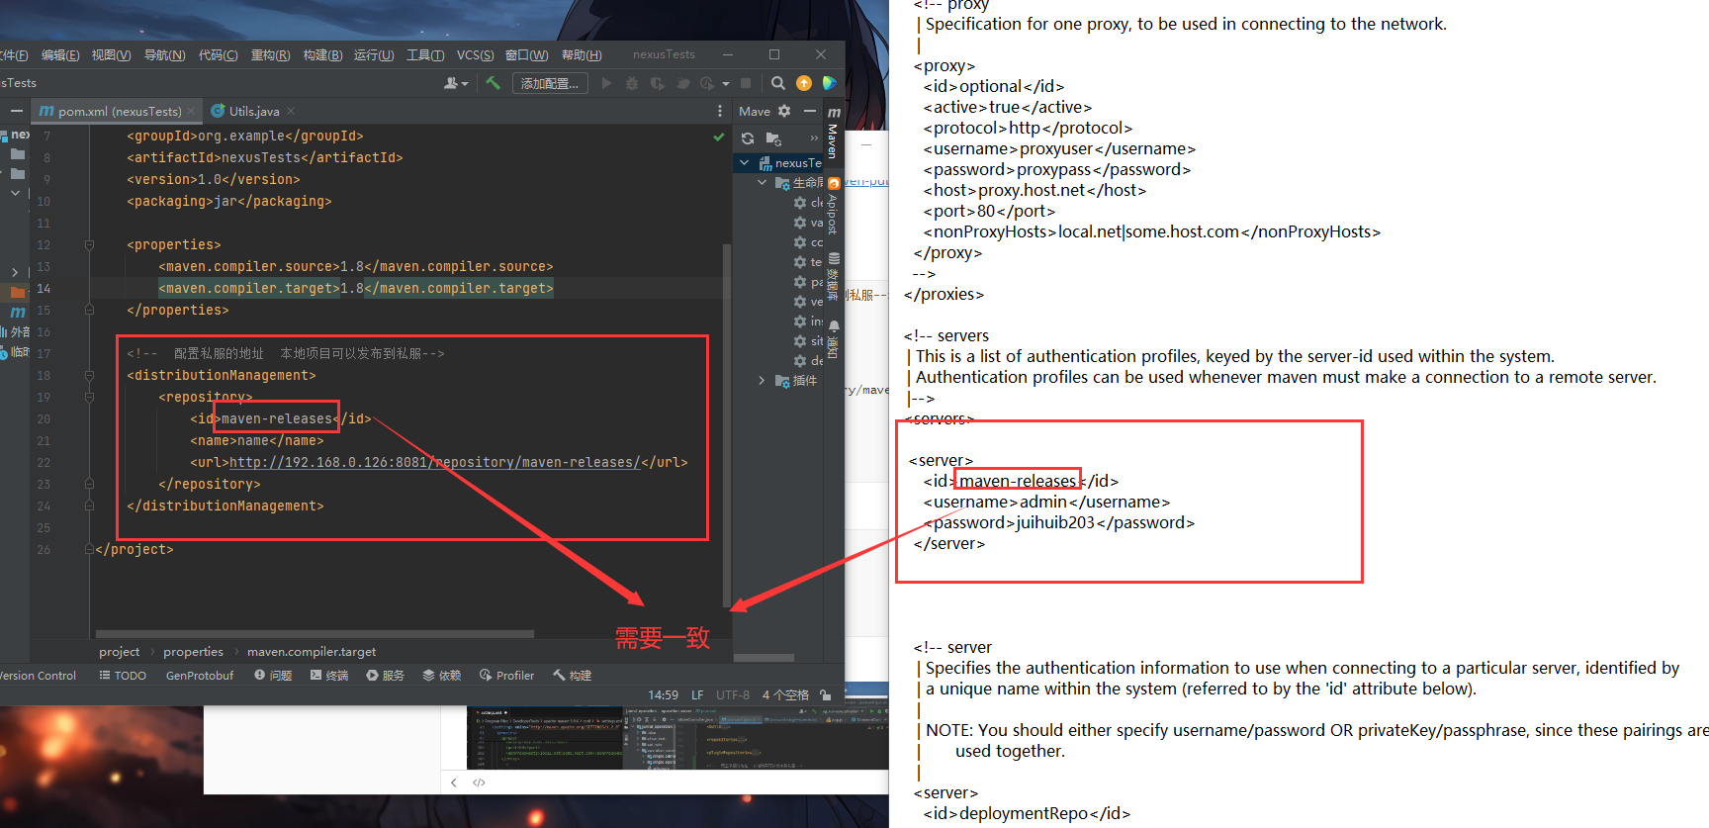
Task: Open the 窗口(W) Window menu
Action: 526,54
